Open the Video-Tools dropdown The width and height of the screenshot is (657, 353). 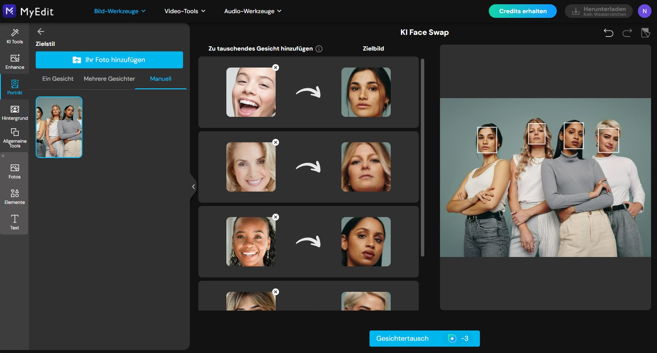[x=184, y=11]
